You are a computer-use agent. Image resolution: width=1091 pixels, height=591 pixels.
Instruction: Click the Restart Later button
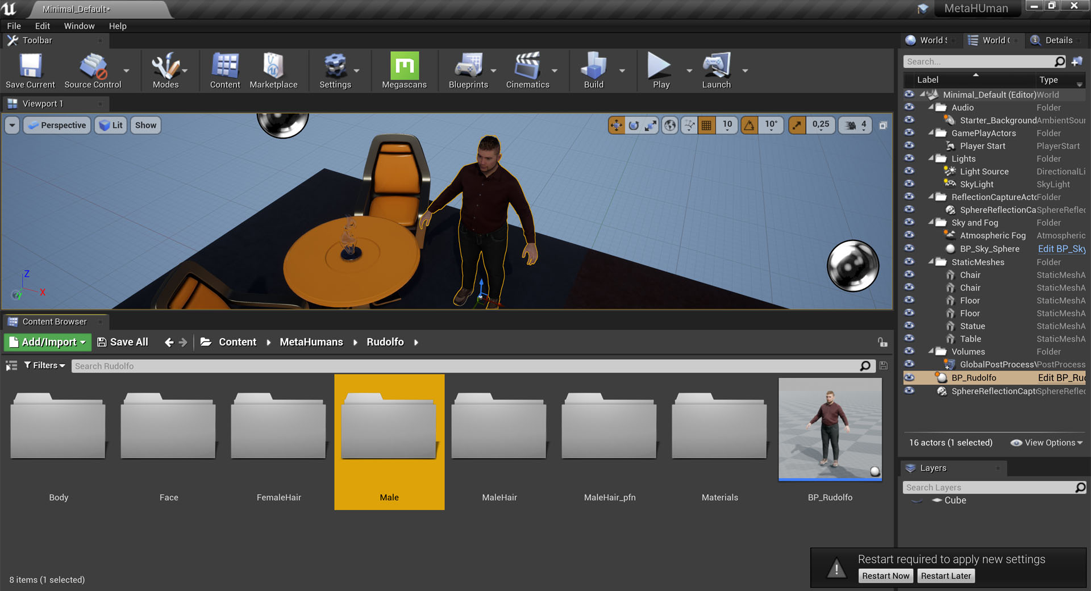[946, 576]
